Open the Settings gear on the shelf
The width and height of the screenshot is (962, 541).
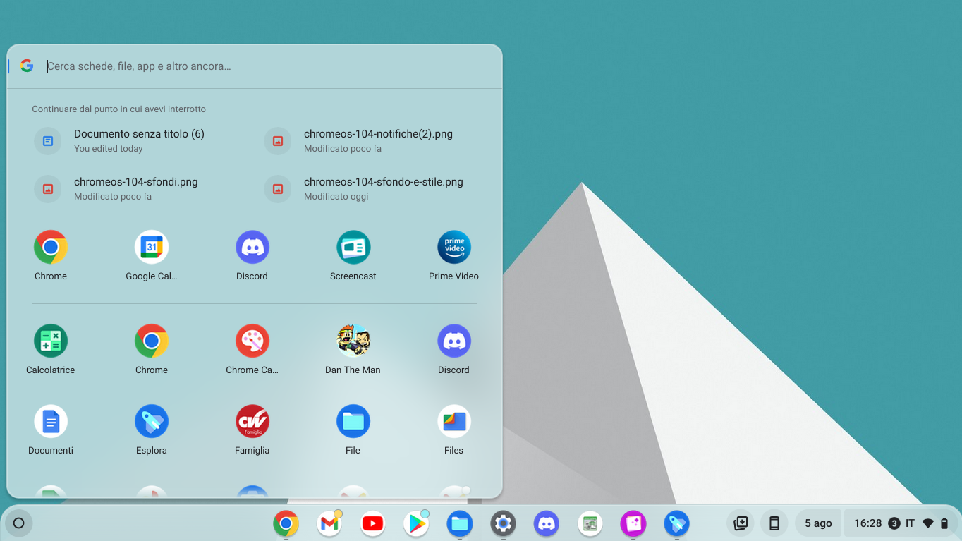(503, 523)
